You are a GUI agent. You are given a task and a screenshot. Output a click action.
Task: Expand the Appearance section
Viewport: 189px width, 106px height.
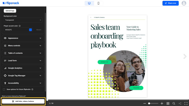coord(23,38)
